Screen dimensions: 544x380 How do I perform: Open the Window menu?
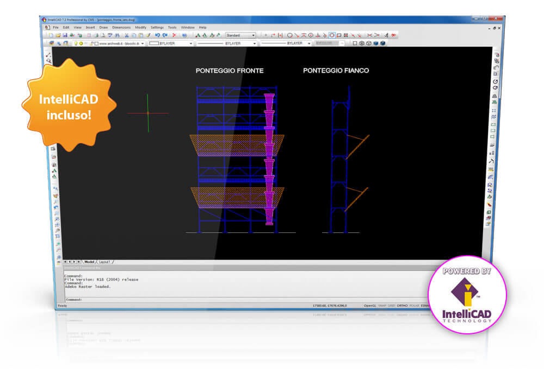188,27
